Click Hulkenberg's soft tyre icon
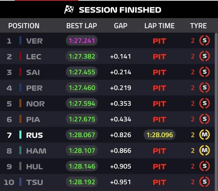This screenshot has height=191, width=218. pos(205,166)
